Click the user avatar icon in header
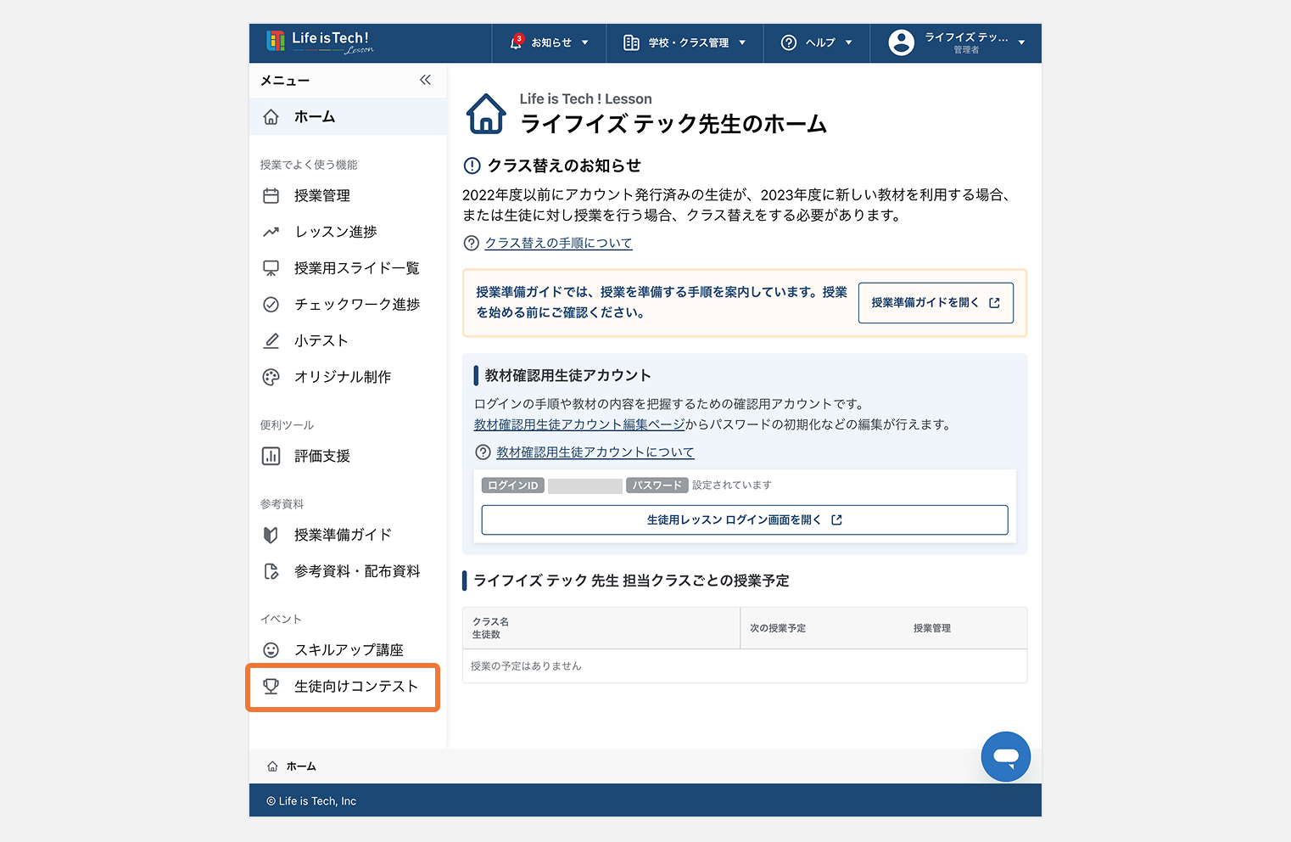 click(902, 42)
